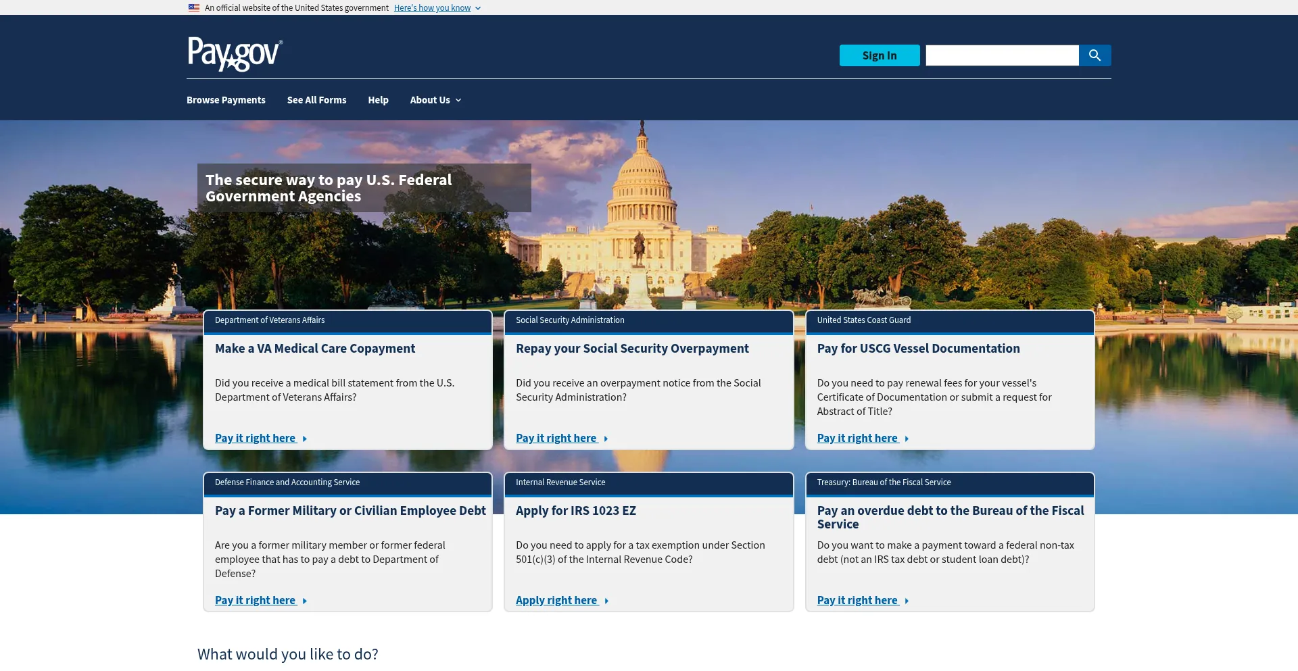The image size is (1298, 671).
Task: Click arrow icon beside USCG Pay link
Action: coord(907,439)
